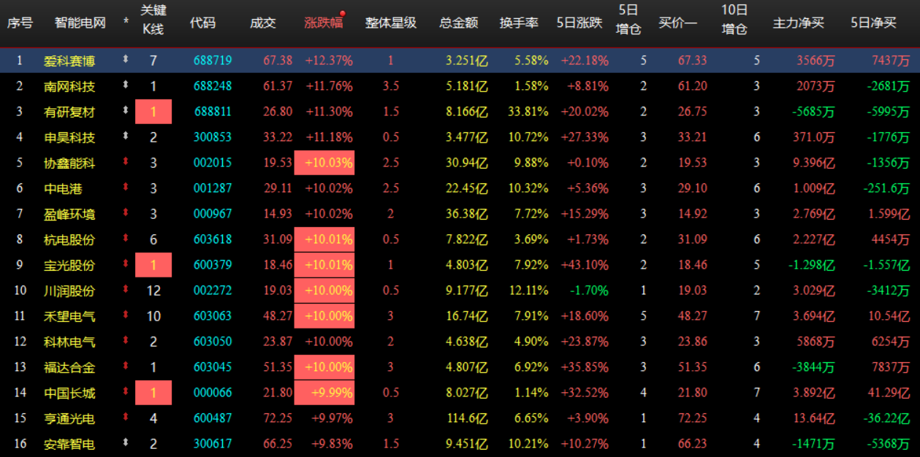Select stock name 爱科赛博
The image size is (920, 457).
pos(69,61)
